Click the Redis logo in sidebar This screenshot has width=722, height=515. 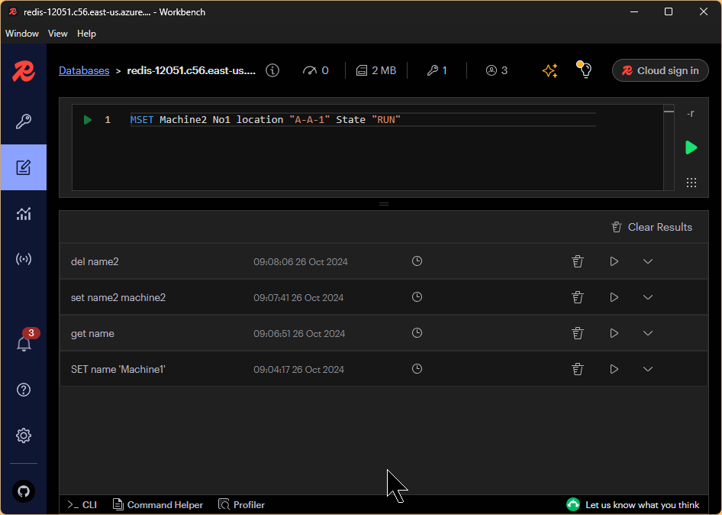pos(24,71)
